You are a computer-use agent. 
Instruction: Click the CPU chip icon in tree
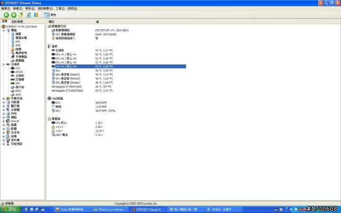point(12,68)
